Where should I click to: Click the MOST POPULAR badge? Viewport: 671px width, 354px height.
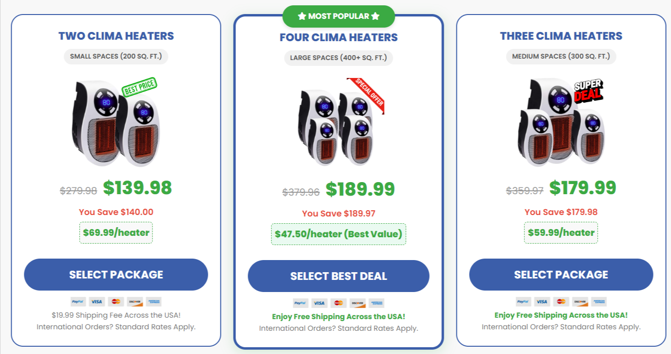[338, 16]
